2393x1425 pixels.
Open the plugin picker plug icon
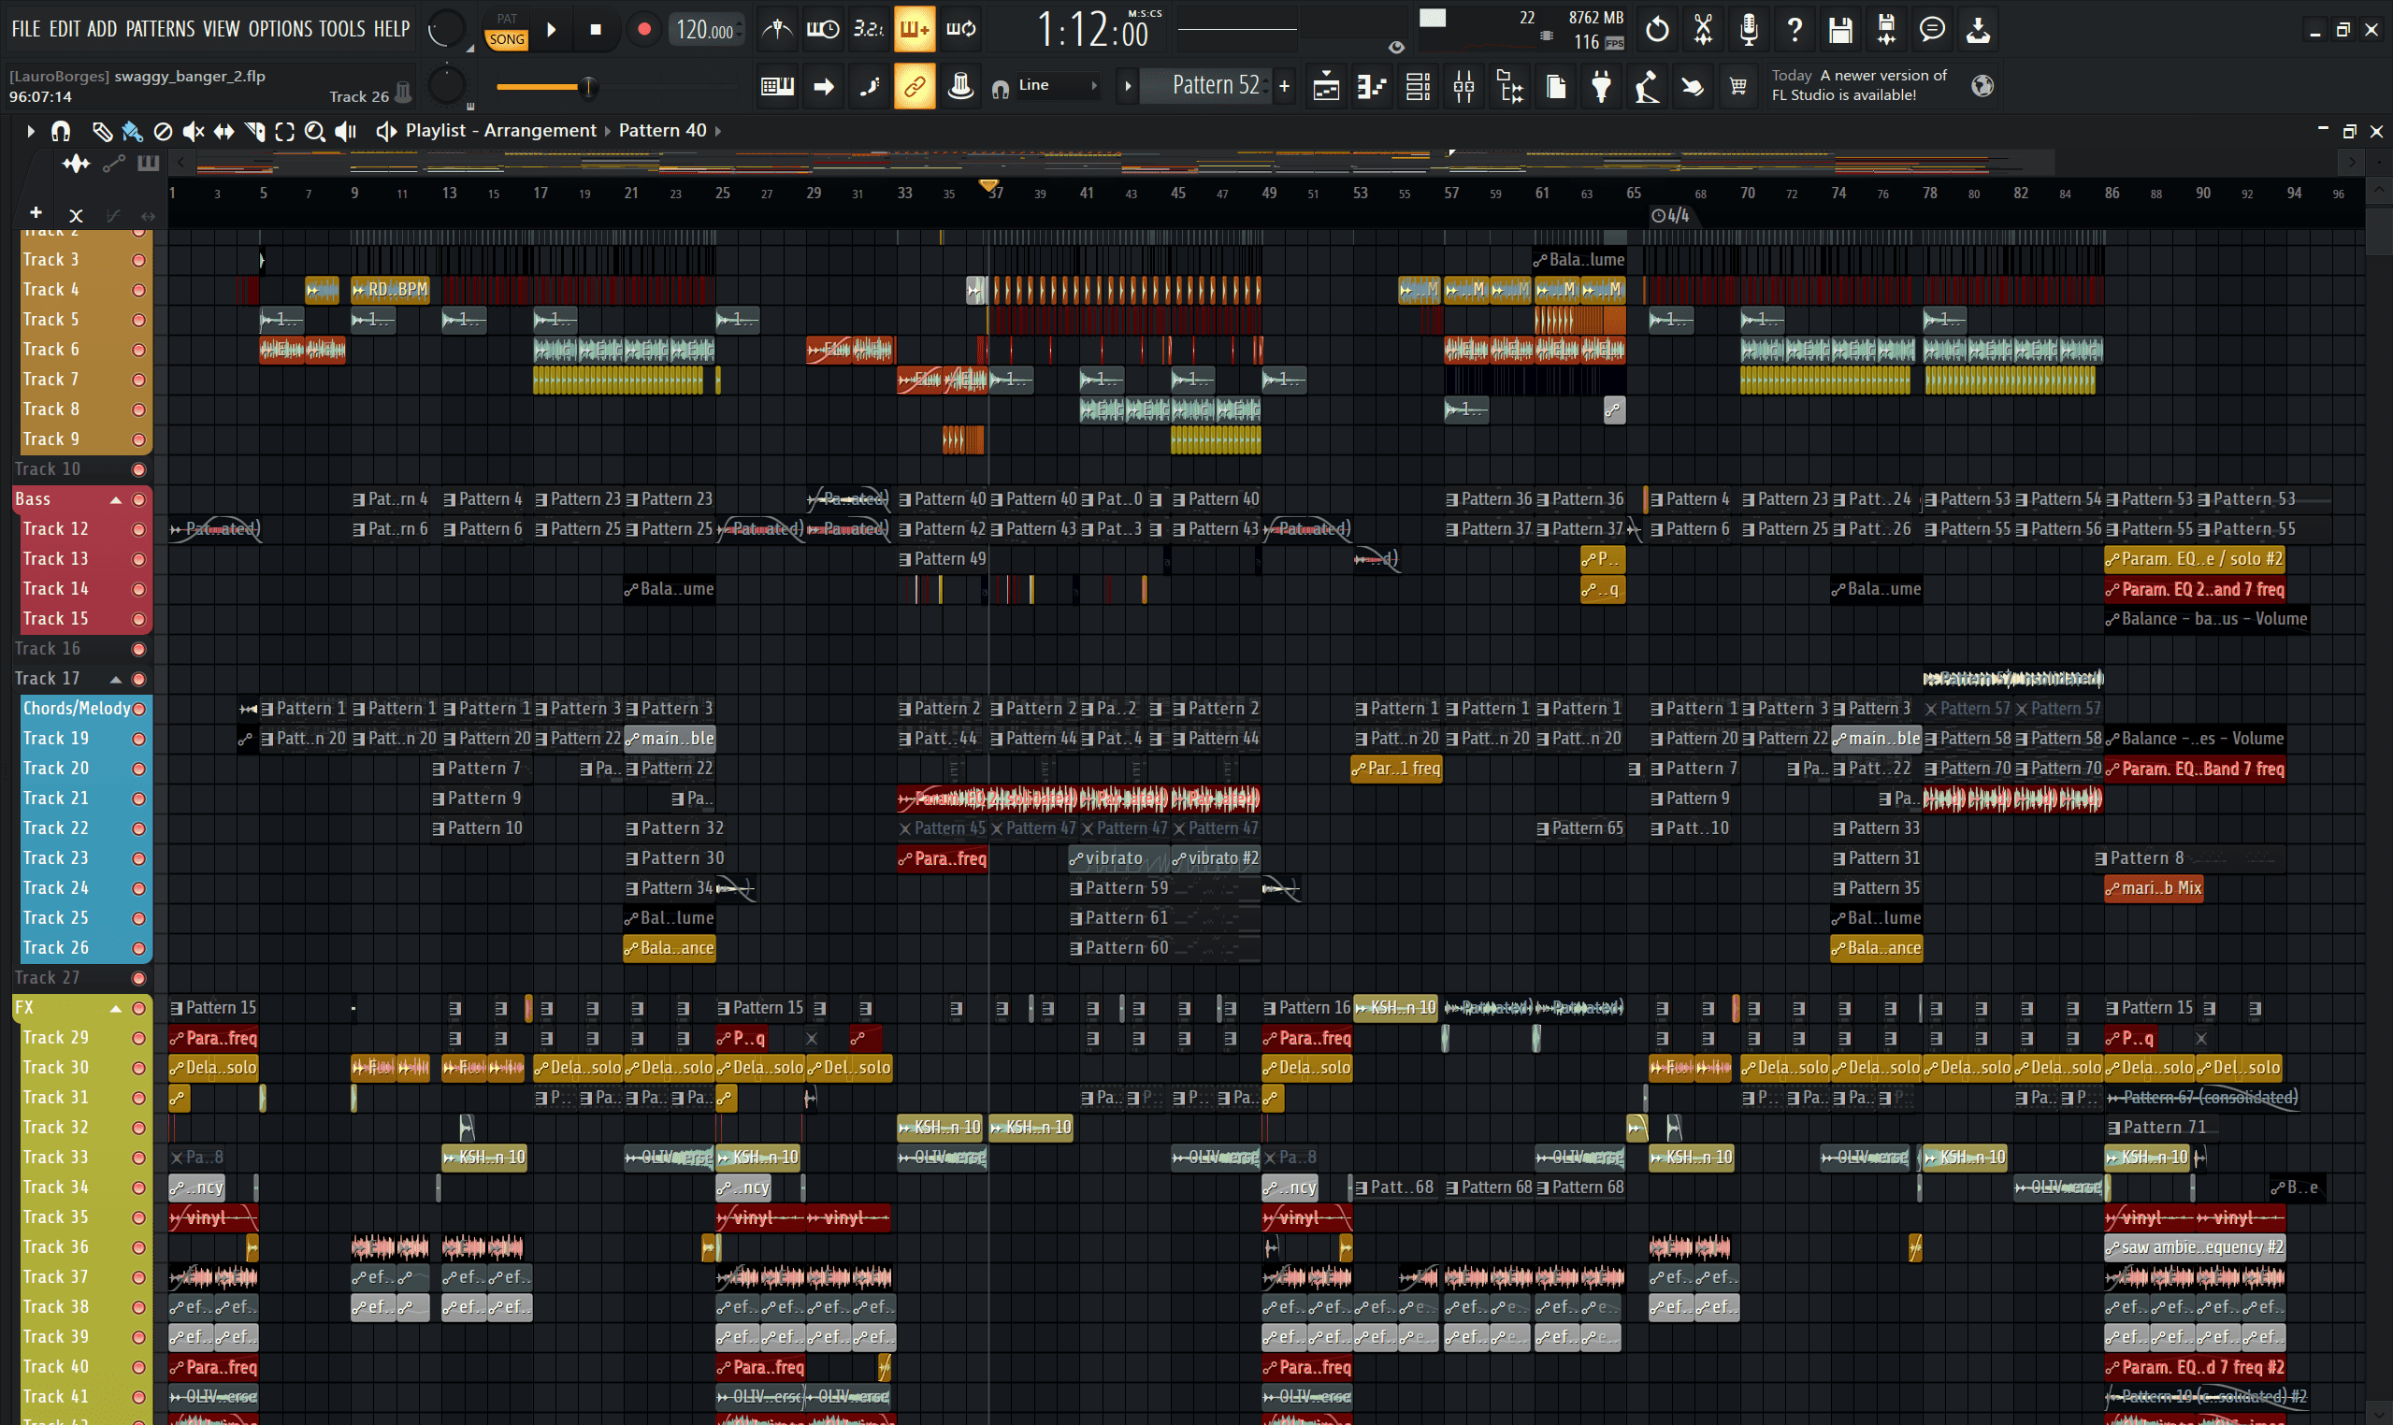click(1602, 86)
